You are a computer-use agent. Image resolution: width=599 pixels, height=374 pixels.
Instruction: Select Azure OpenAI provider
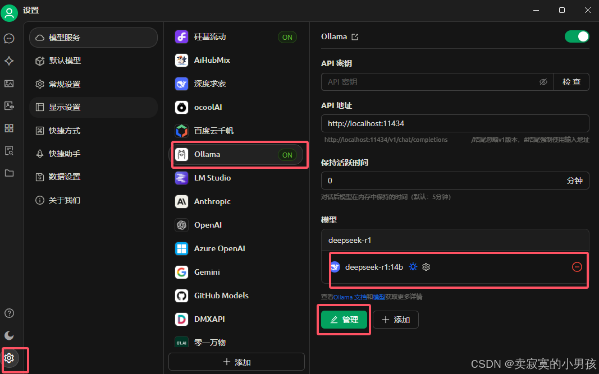[236, 249]
